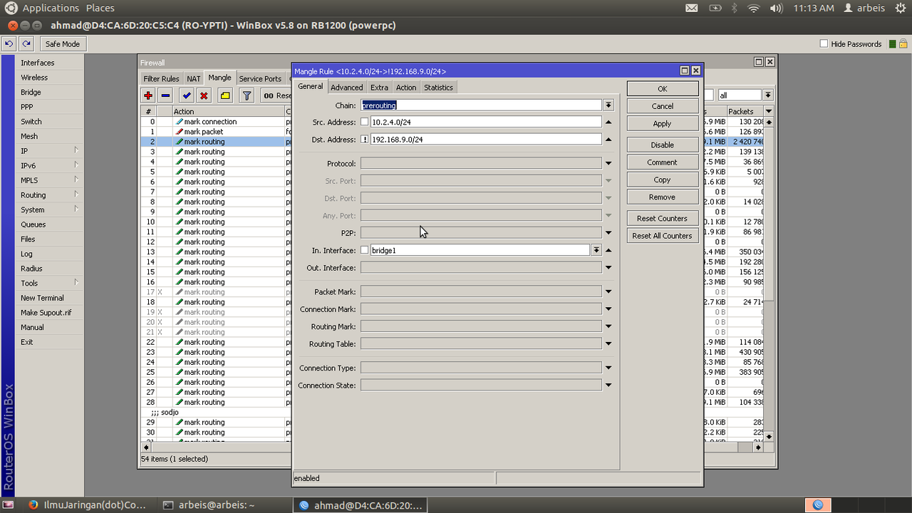Viewport: 912px width, 513px height.
Task: Click the Ubuntu logo icon in top panel
Action: pyautogui.click(x=11, y=8)
